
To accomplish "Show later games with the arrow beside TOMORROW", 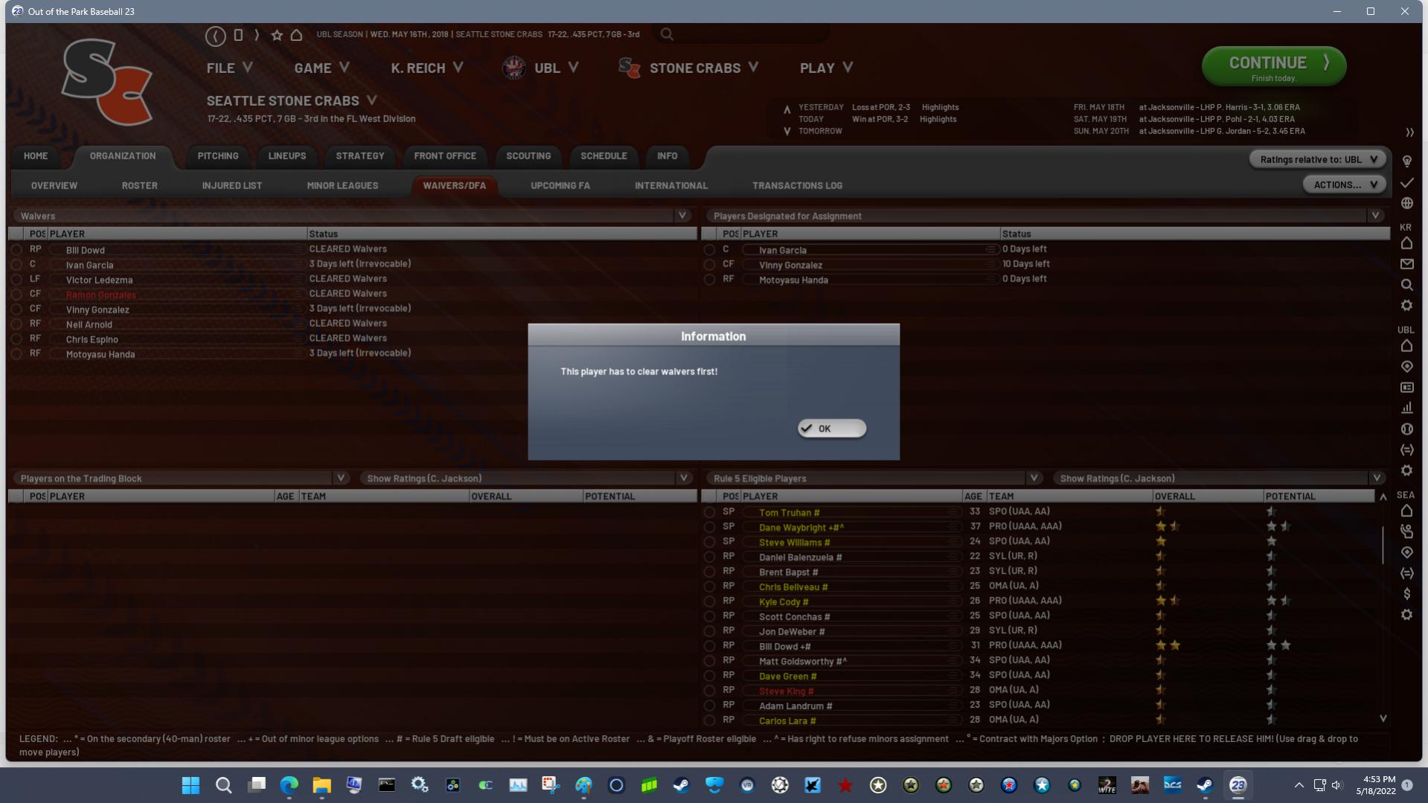I will pos(787,132).
